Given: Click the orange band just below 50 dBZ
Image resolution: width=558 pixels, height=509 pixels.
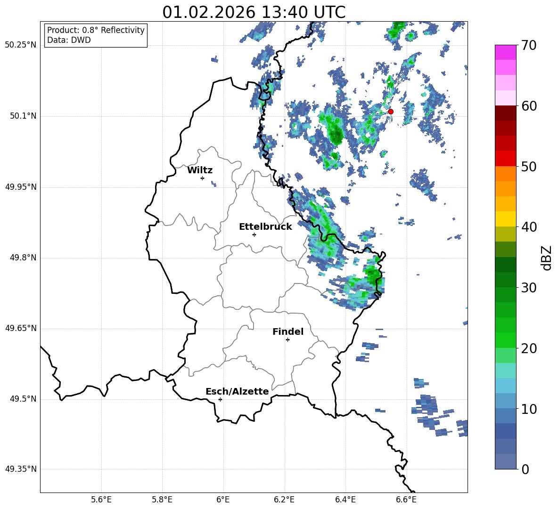Looking at the screenshot, I should click(x=505, y=174).
